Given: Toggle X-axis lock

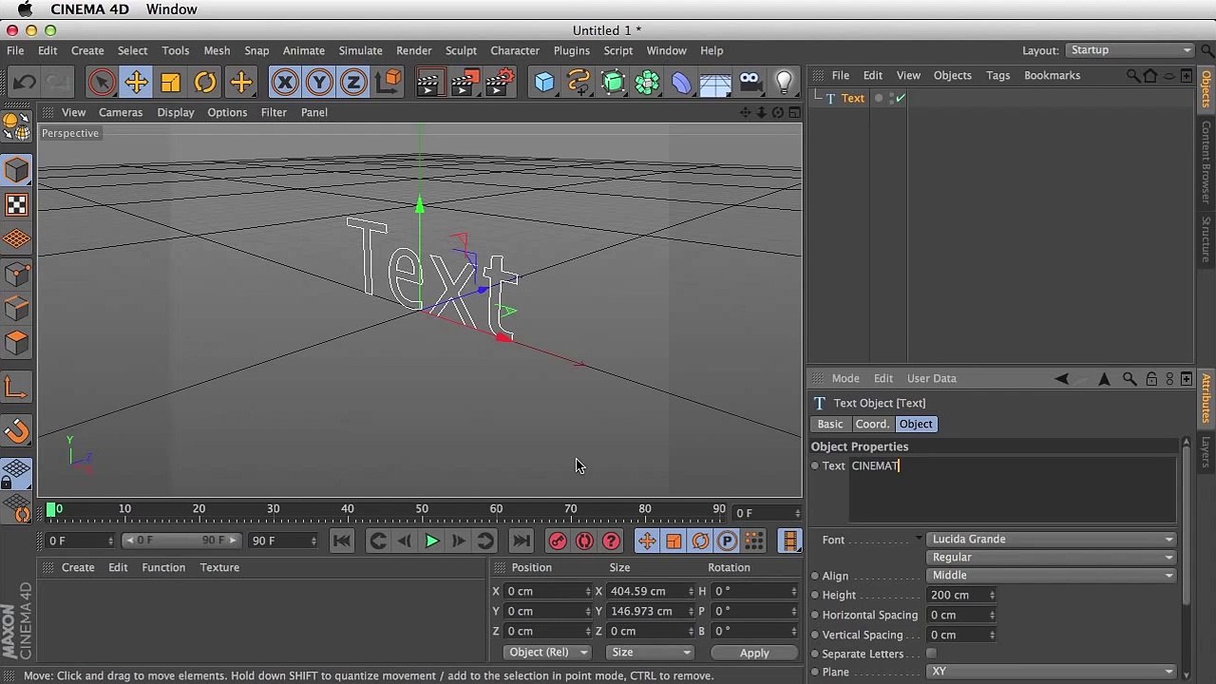Looking at the screenshot, I should (285, 83).
